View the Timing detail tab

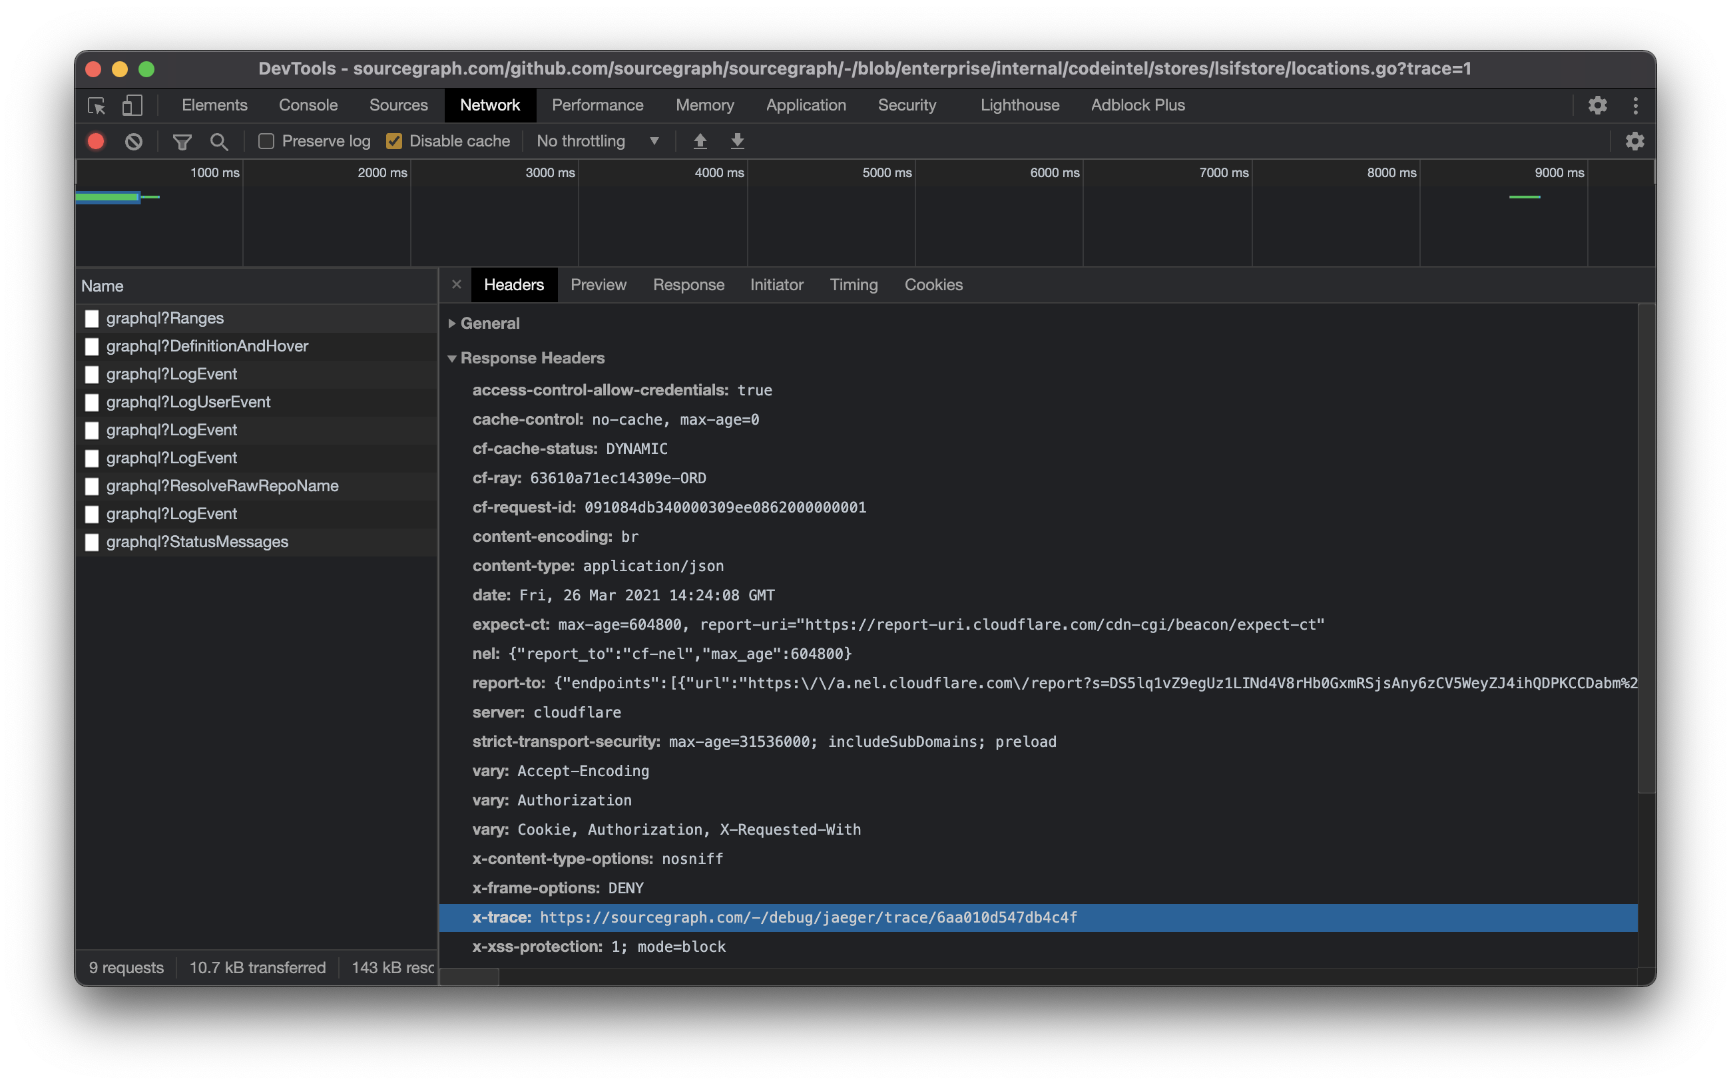tap(854, 285)
